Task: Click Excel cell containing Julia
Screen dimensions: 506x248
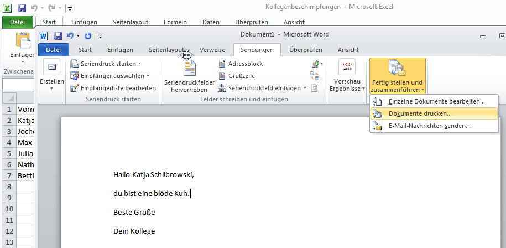Action: click(x=25, y=153)
